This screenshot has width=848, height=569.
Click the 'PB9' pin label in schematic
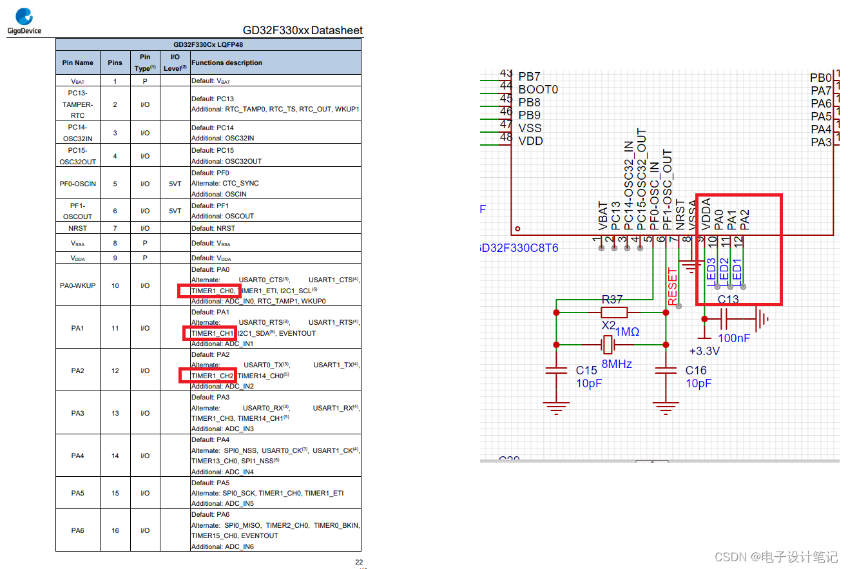(x=529, y=115)
